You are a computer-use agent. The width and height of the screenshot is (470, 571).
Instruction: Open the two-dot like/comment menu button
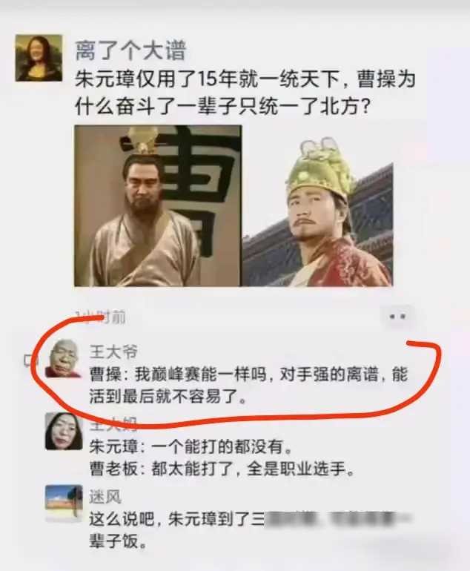pyautogui.click(x=397, y=317)
